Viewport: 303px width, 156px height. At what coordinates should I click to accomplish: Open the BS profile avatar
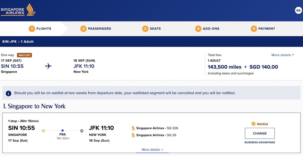pos(298,11)
